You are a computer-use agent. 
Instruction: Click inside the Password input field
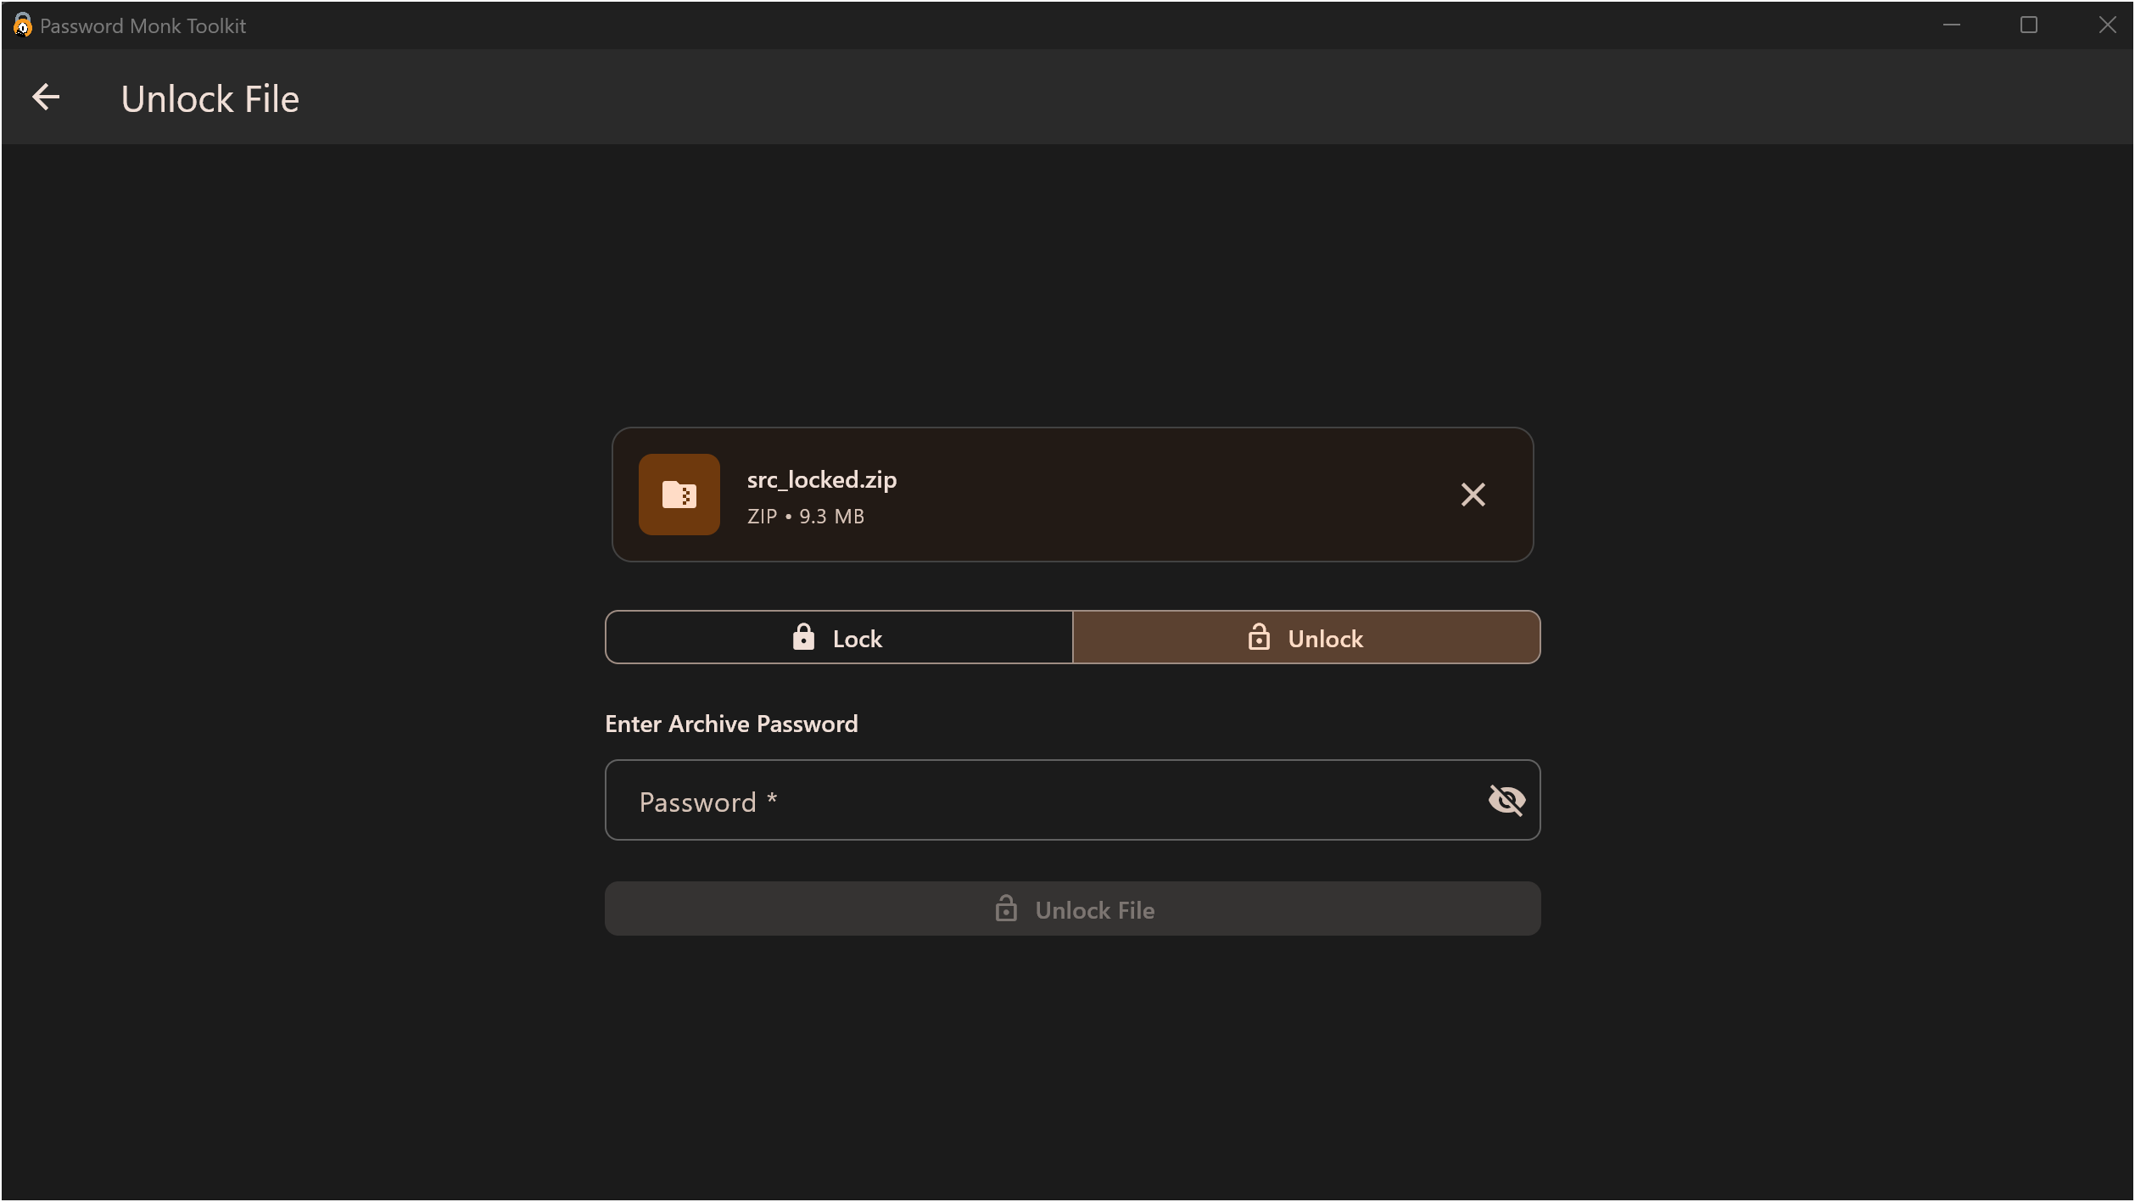[x=1018, y=800]
